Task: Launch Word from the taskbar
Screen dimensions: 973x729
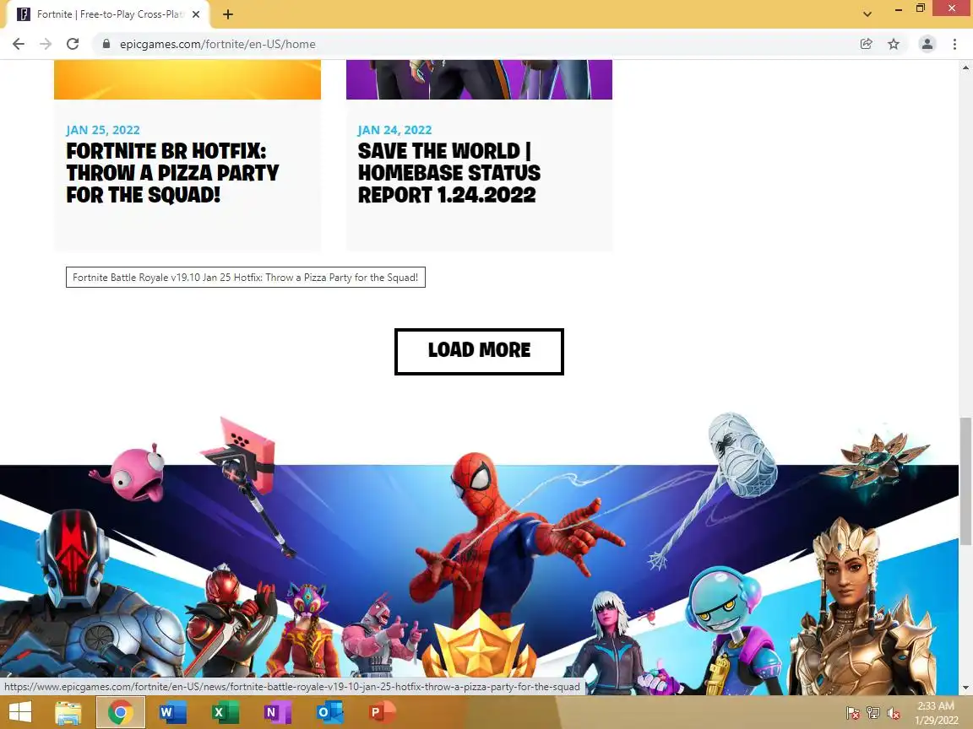Action: (x=172, y=712)
